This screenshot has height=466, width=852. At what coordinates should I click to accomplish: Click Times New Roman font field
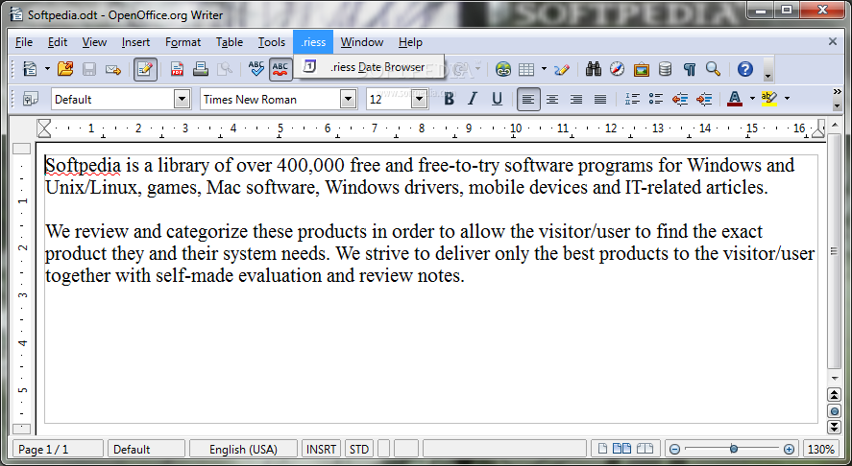pos(271,100)
